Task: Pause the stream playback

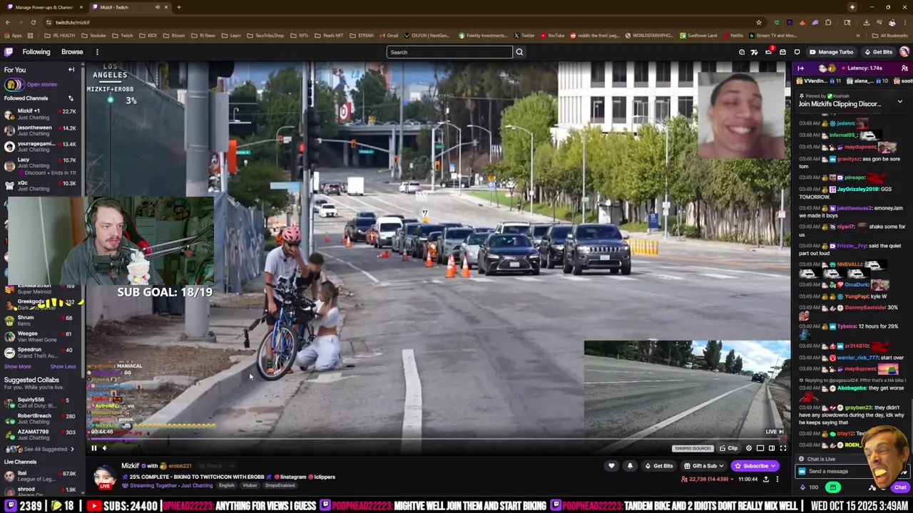Action: [93, 448]
